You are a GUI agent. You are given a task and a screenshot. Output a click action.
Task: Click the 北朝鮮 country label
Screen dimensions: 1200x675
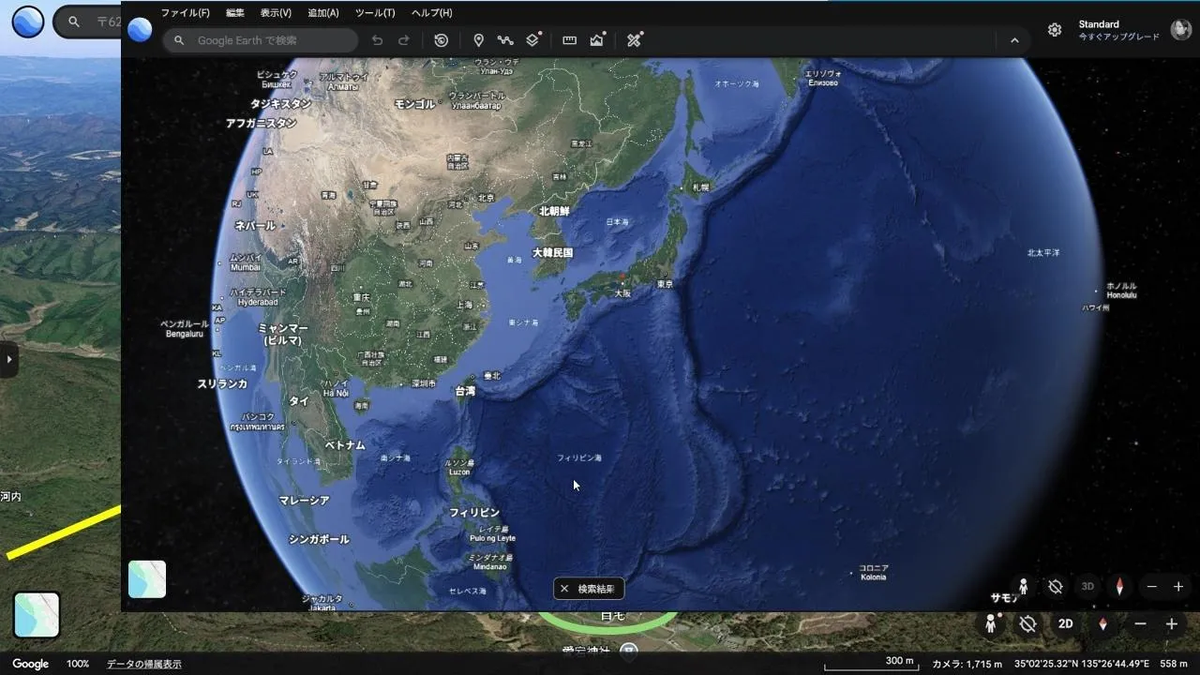pos(554,211)
